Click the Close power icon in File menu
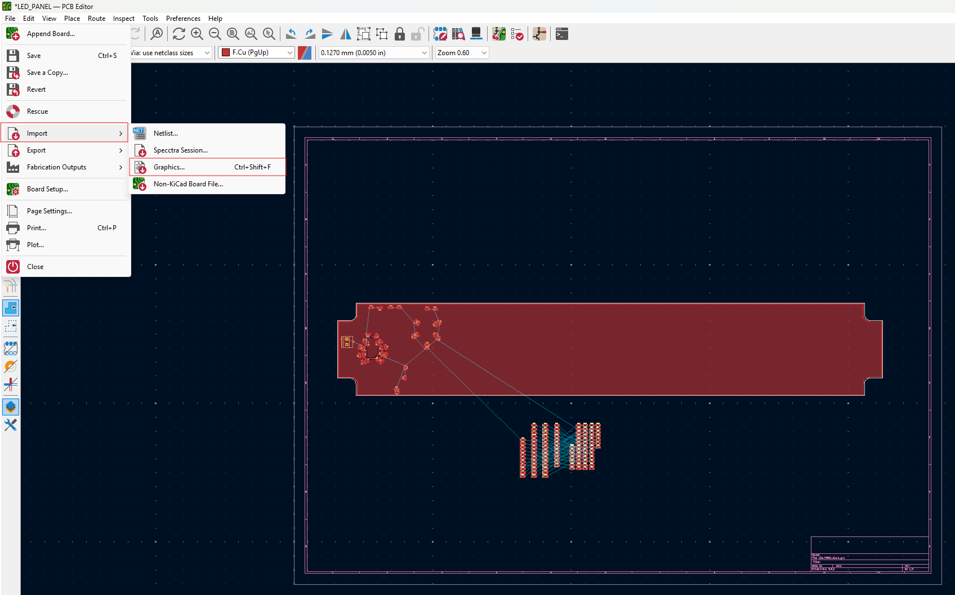Viewport: 955px width, 595px height. pos(13,267)
